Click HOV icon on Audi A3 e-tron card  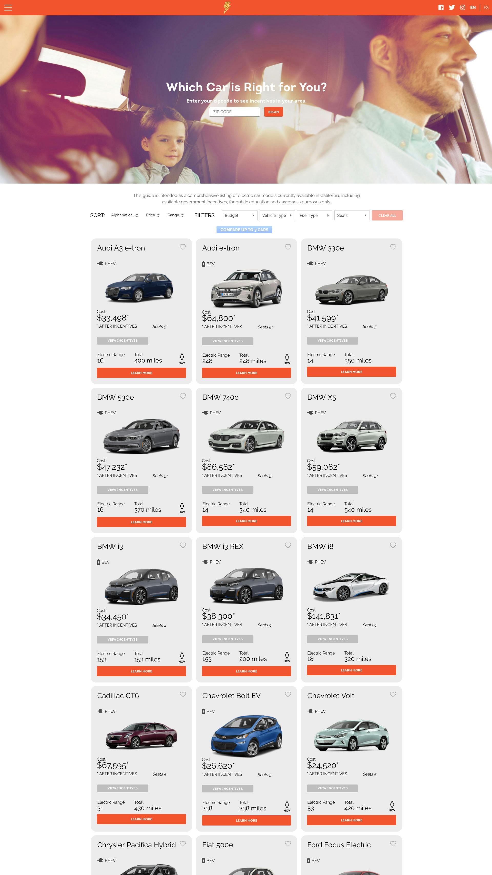(182, 358)
